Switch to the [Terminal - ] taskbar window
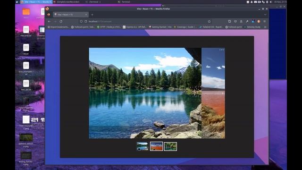This screenshot has width=302, height=170. coord(93,2)
